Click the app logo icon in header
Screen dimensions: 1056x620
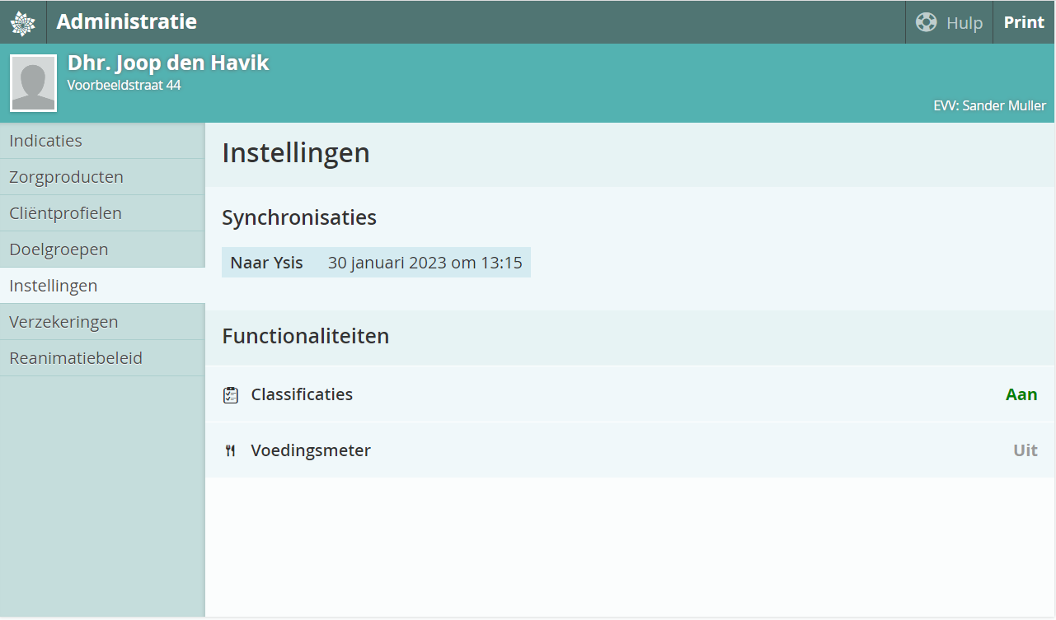tap(23, 22)
